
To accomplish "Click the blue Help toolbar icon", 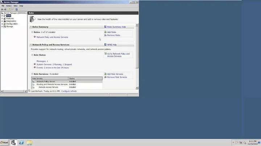I will 17,9.
